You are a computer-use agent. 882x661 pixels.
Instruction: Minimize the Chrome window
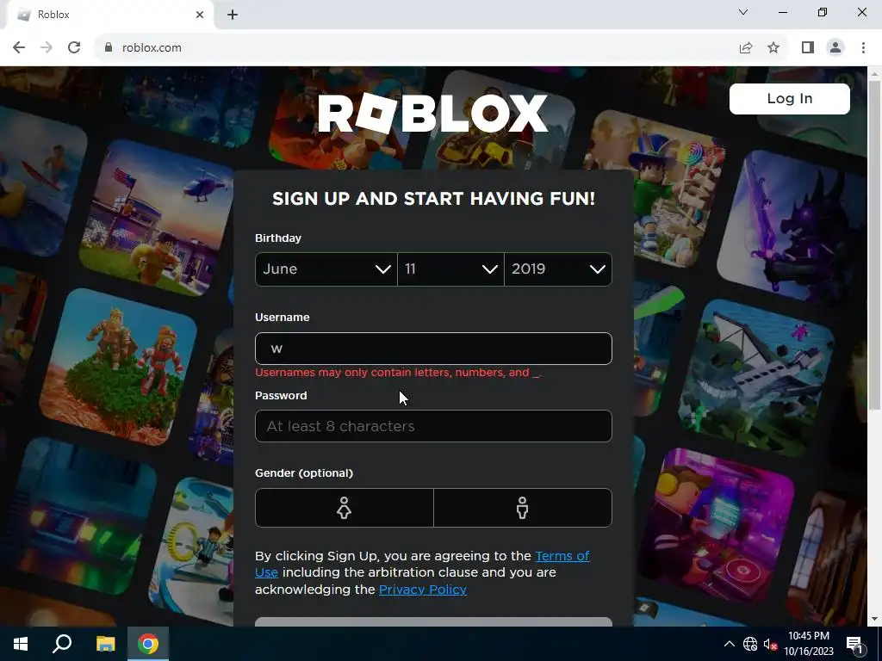pos(783,12)
